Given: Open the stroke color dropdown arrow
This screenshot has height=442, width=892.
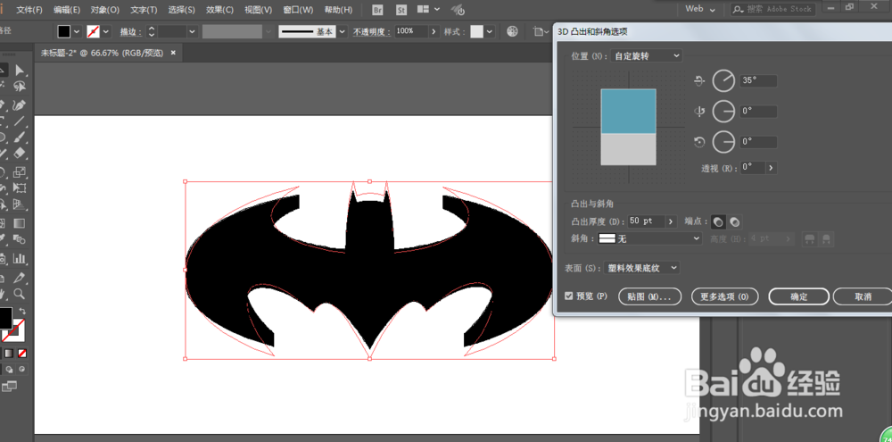Looking at the screenshot, I should [x=106, y=32].
